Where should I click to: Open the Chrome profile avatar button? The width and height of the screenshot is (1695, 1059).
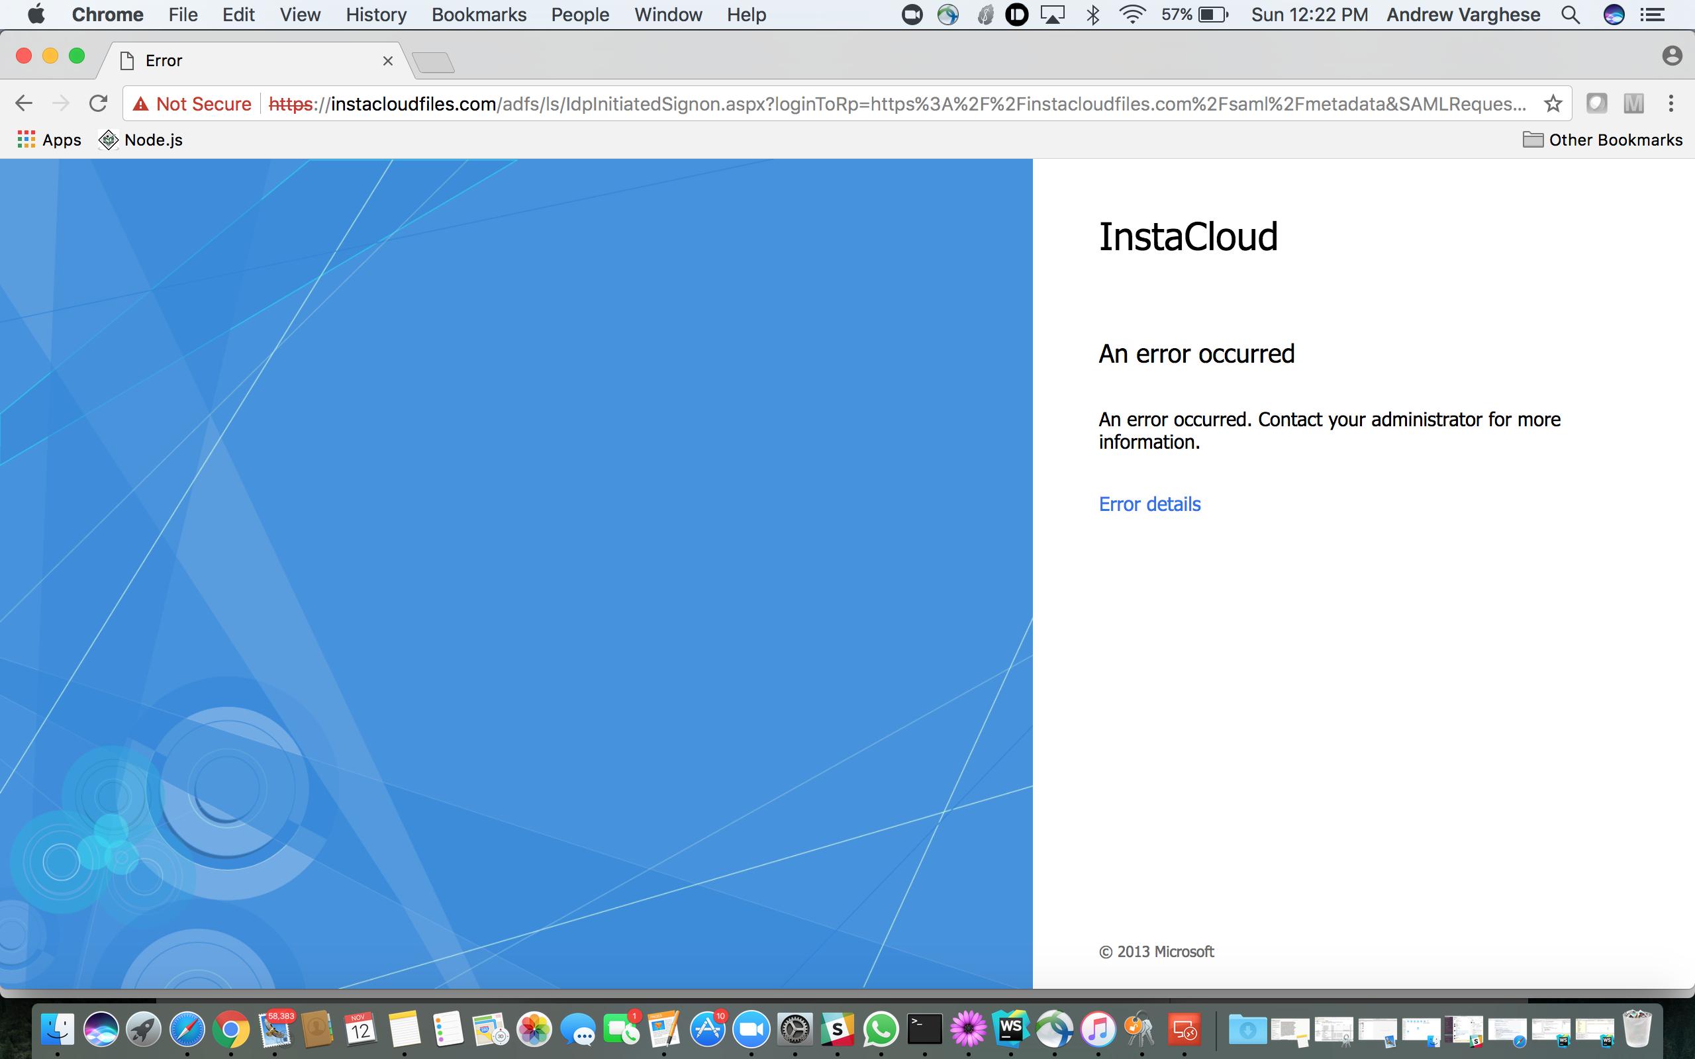(x=1672, y=56)
